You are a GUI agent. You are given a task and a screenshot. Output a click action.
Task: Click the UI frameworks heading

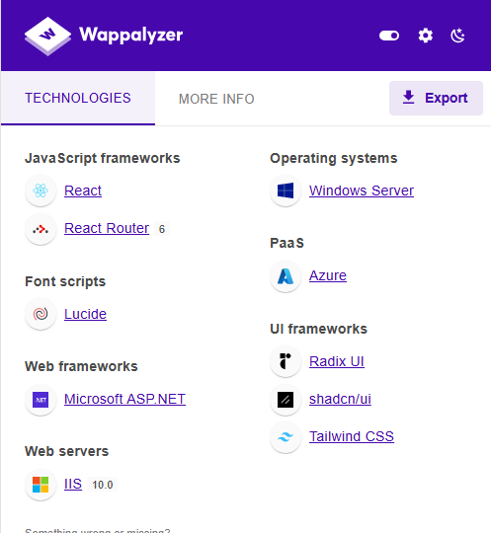318,329
